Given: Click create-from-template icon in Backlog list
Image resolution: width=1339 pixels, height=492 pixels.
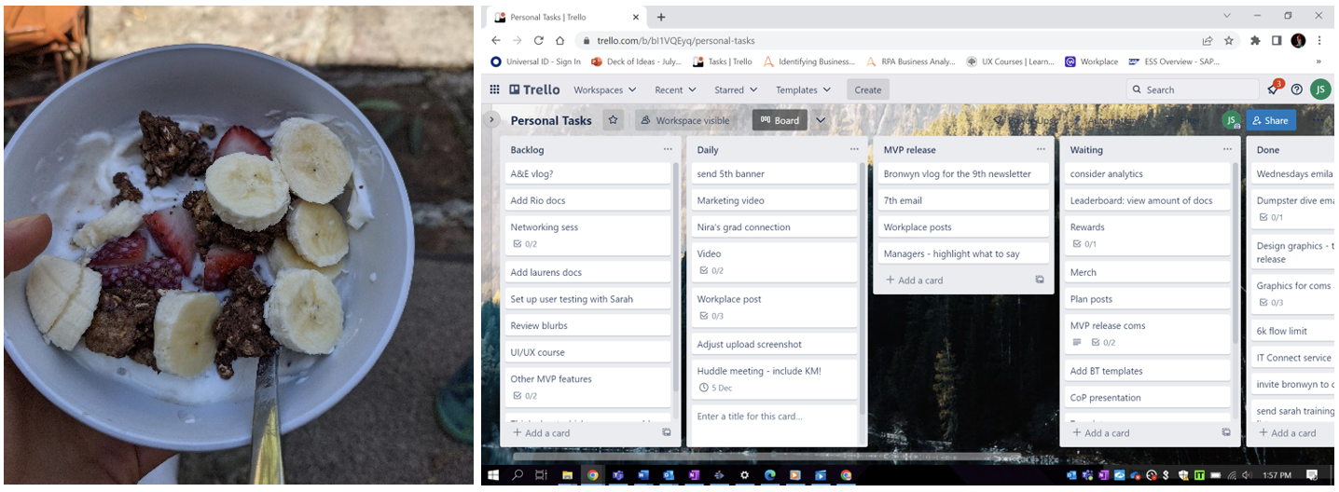Looking at the screenshot, I should pyautogui.click(x=666, y=433).
